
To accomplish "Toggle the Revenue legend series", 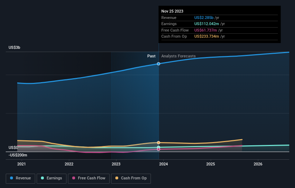I will (x=20, y=178).
